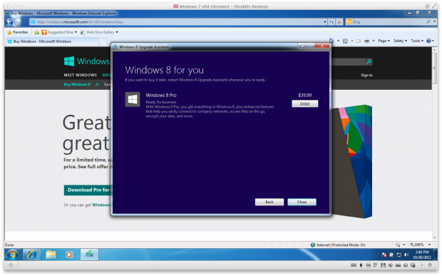
Task: Click the Windows 8 Pro product title
Action: (x=161, y=96)
